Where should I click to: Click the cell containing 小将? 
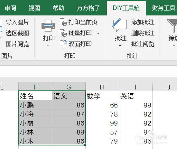click(x=35, y=114)
